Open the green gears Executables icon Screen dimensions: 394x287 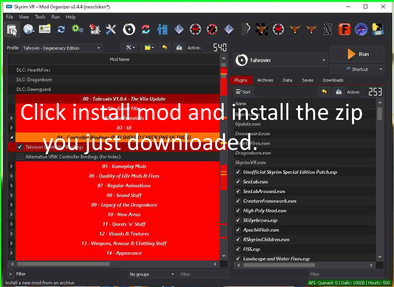77,29
